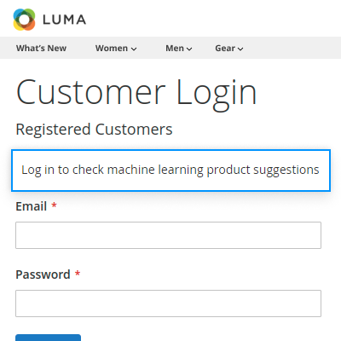
Task: Click the LUMA wordmark text
Action: (64, 20)
